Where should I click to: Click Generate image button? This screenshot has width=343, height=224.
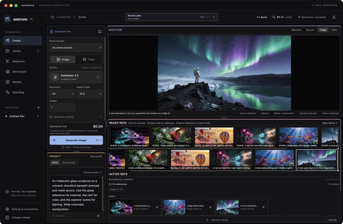[x=76, y=140]
